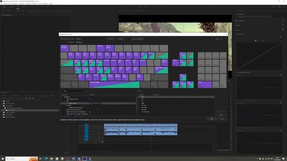This screenshot has width=287, height=161.
Task: Click the Delete preset button
Action: (x=121, y=39)
